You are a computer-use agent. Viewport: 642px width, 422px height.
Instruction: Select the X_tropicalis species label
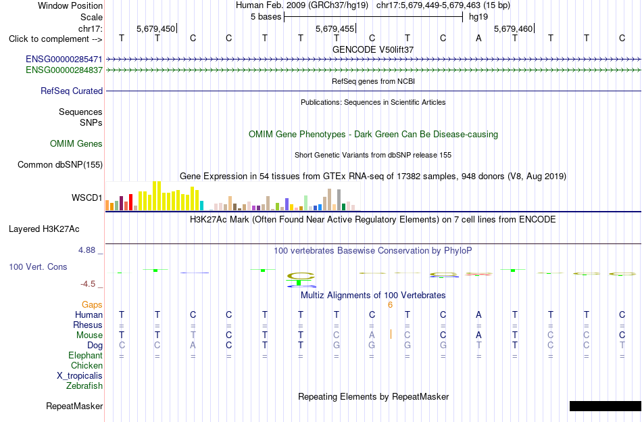(80, 376)
